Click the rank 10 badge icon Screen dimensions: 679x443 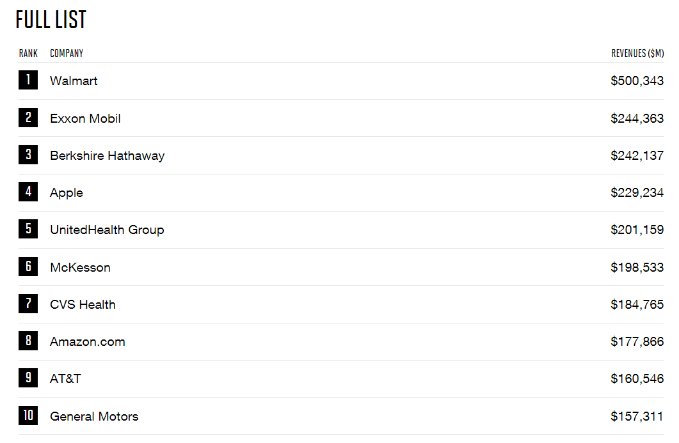pos(28,416)
